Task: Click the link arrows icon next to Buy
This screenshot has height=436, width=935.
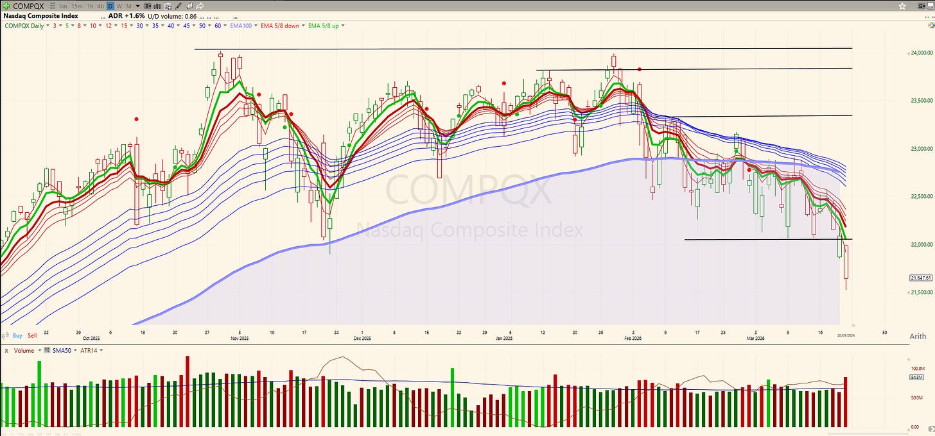Action: click(x=6, y=335)
